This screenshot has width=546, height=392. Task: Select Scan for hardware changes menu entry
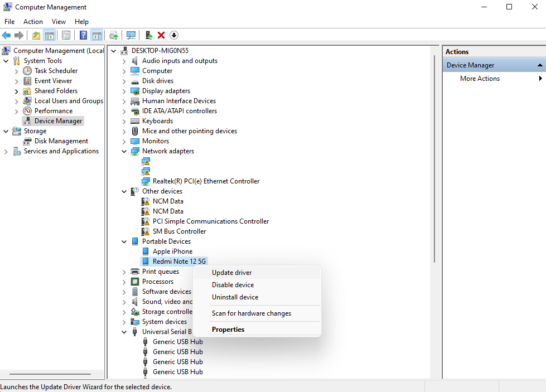coord(257,313)
